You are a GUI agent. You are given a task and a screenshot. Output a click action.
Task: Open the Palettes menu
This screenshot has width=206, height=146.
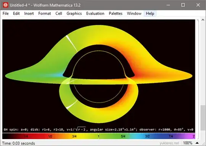pyautogui.click(x=116, y=13)
